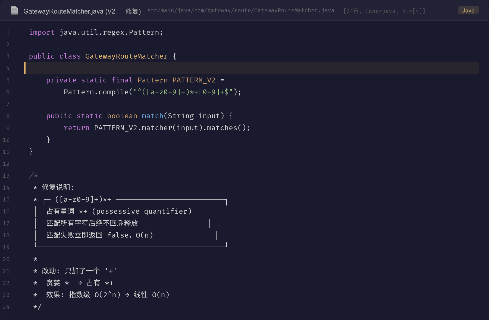Click the match method name
Image resolution: width=489 pixels, height=320 pixels.
tap(152, 116)
